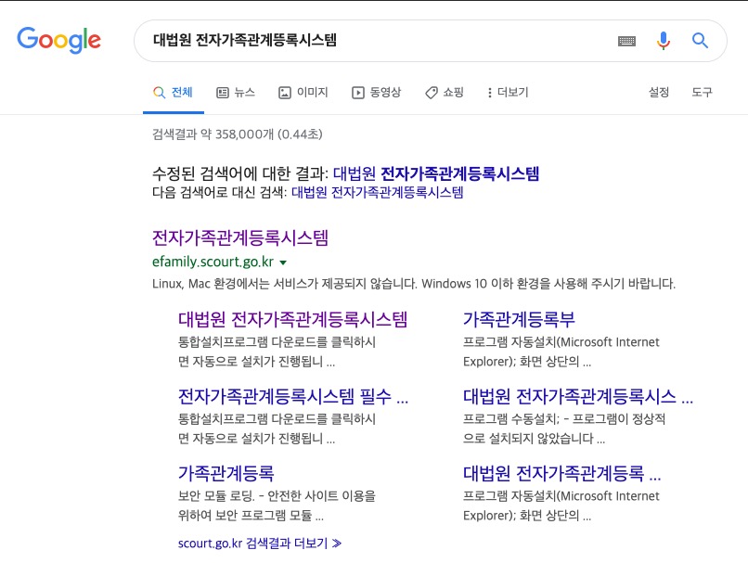
Task: Open sitelink 대법원 전자가족관계등록시스 ...
Action: (x=578, y=396)
